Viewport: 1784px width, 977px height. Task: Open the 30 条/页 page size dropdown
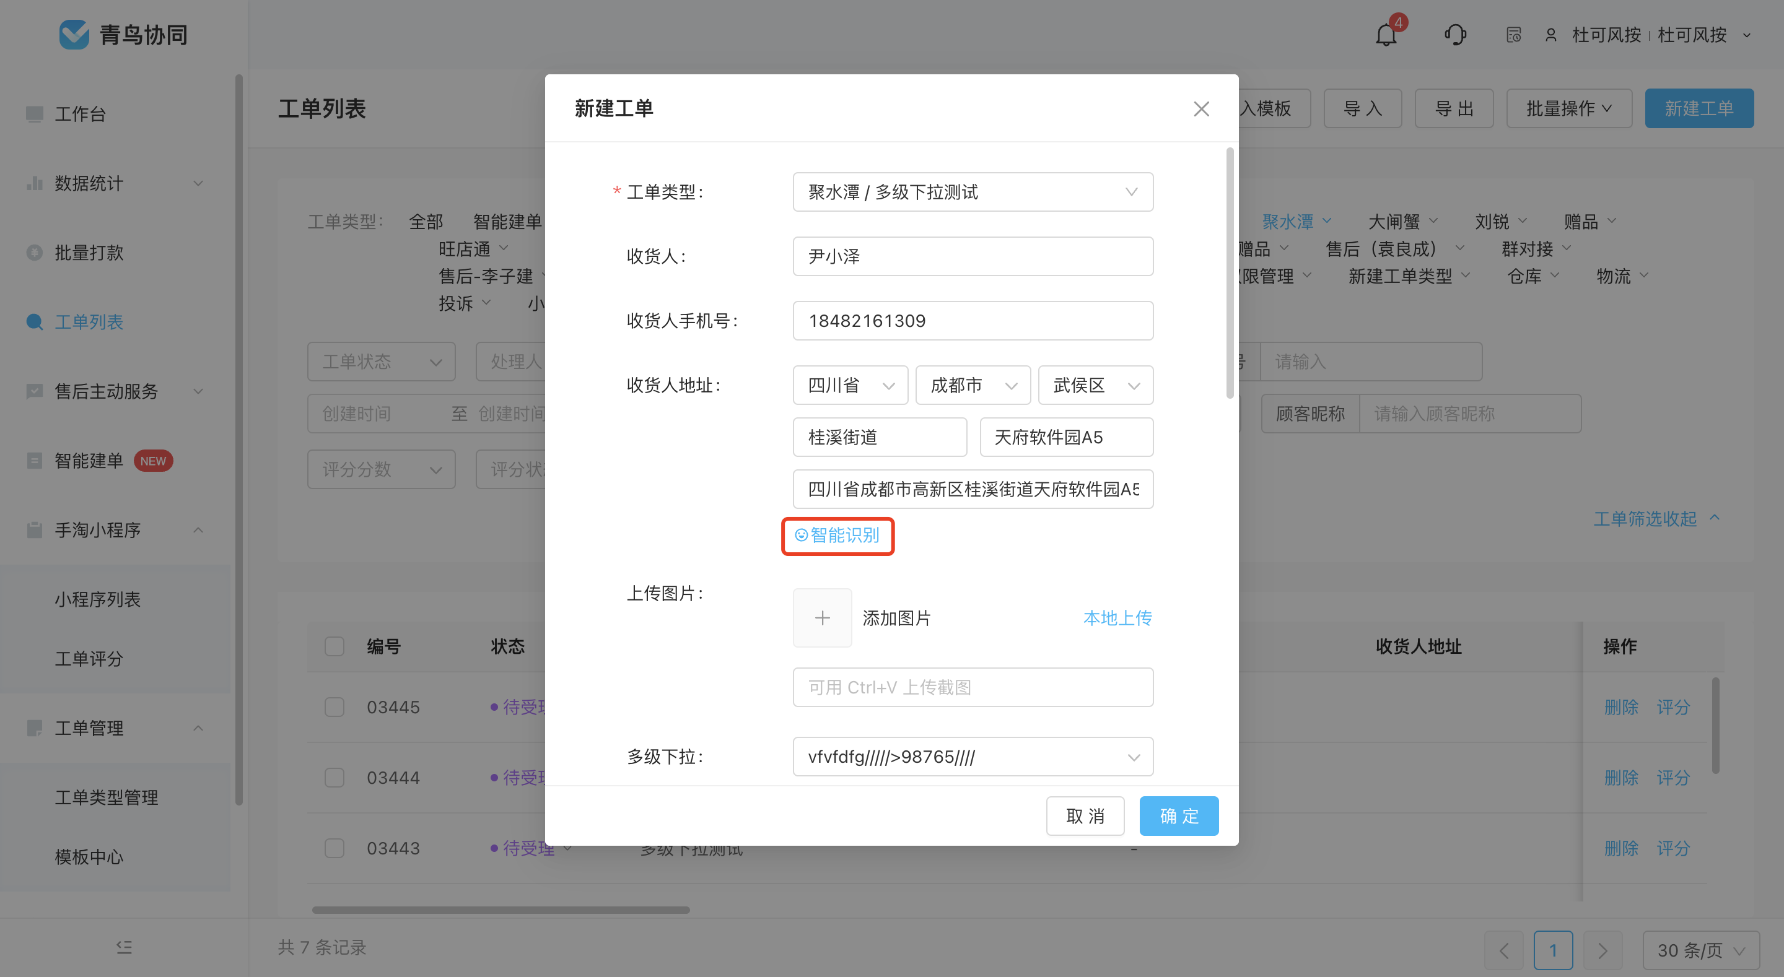click(x=1700, y=950)
